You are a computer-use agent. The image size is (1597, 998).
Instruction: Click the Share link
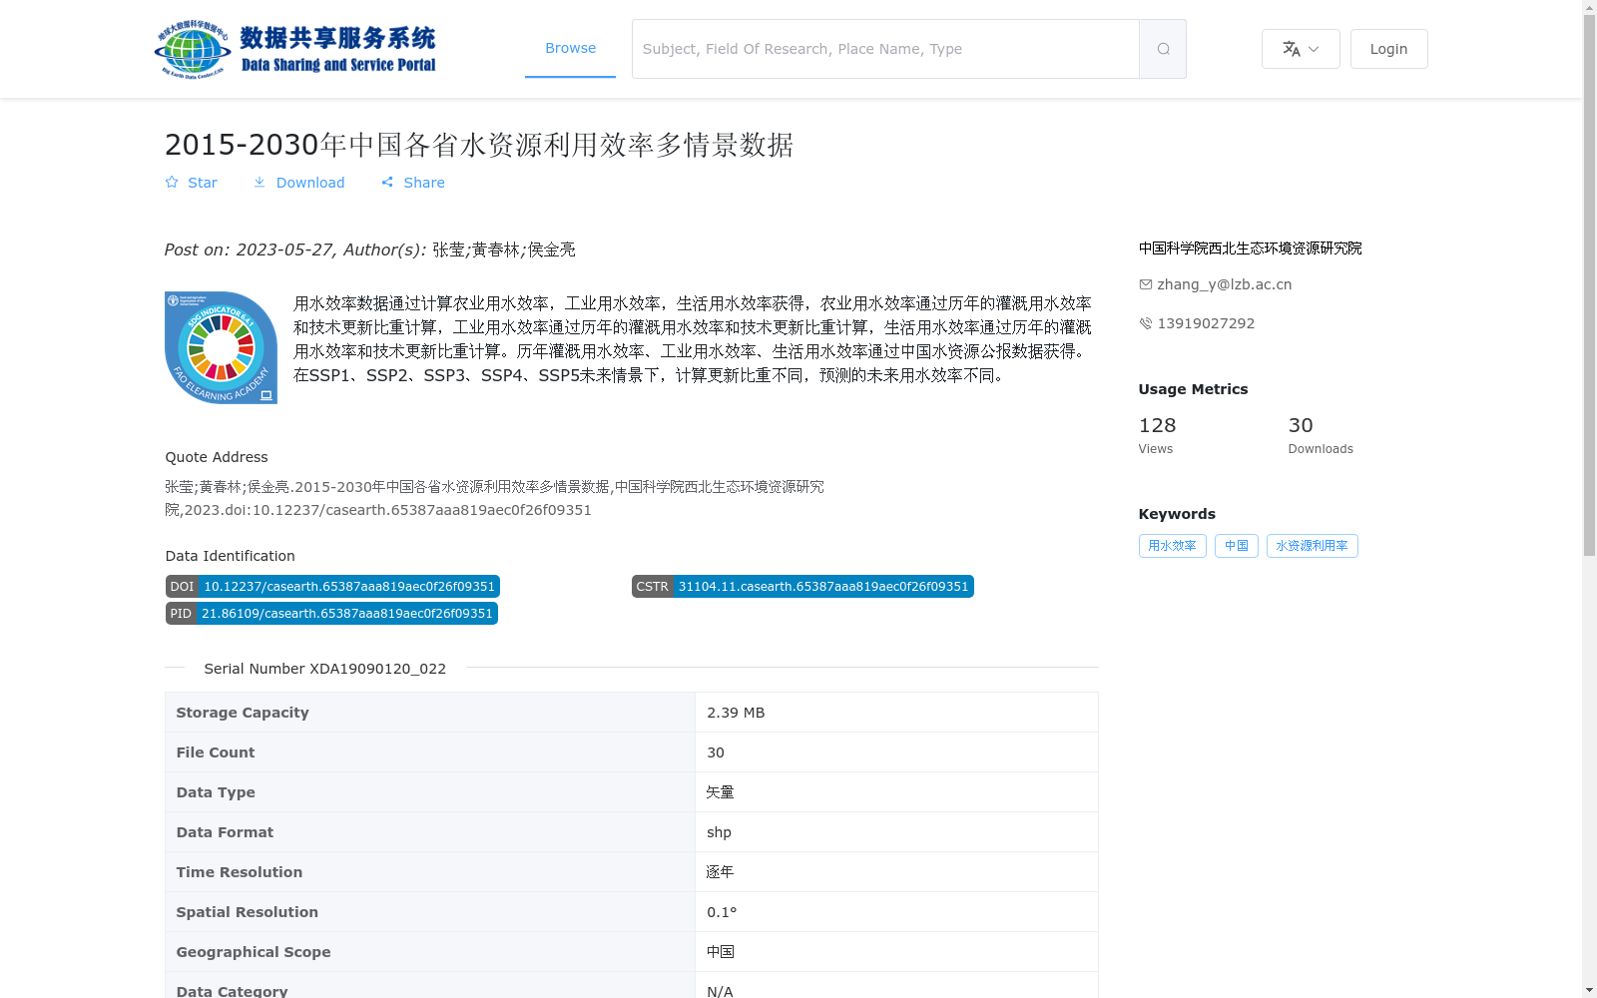pos(412,183)
